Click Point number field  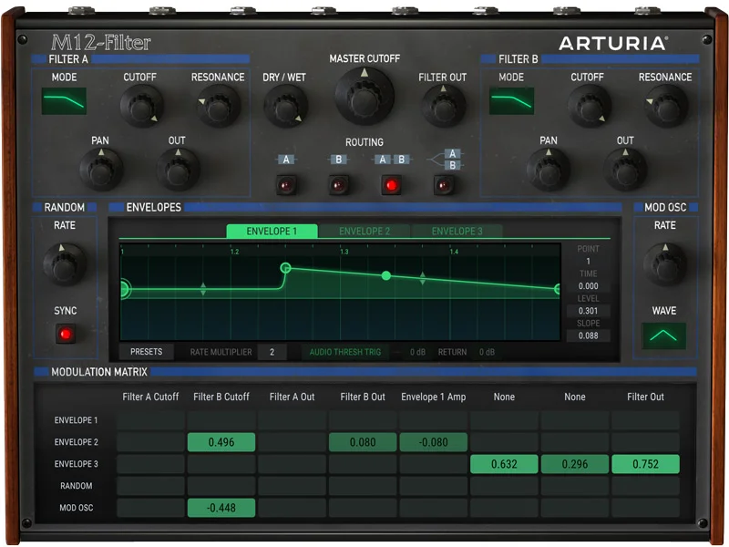click(588, 262)
